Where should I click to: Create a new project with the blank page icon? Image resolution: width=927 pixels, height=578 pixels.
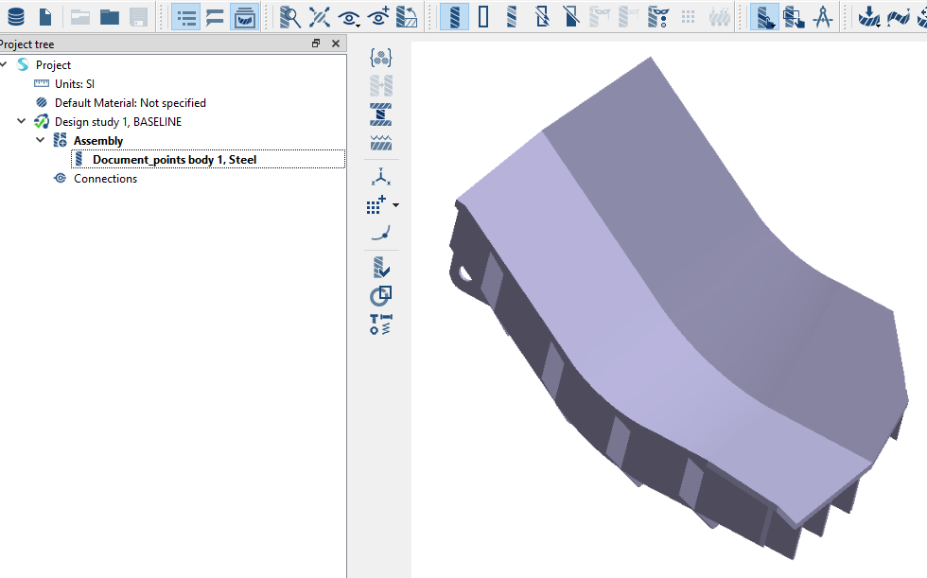pos(44,16)
